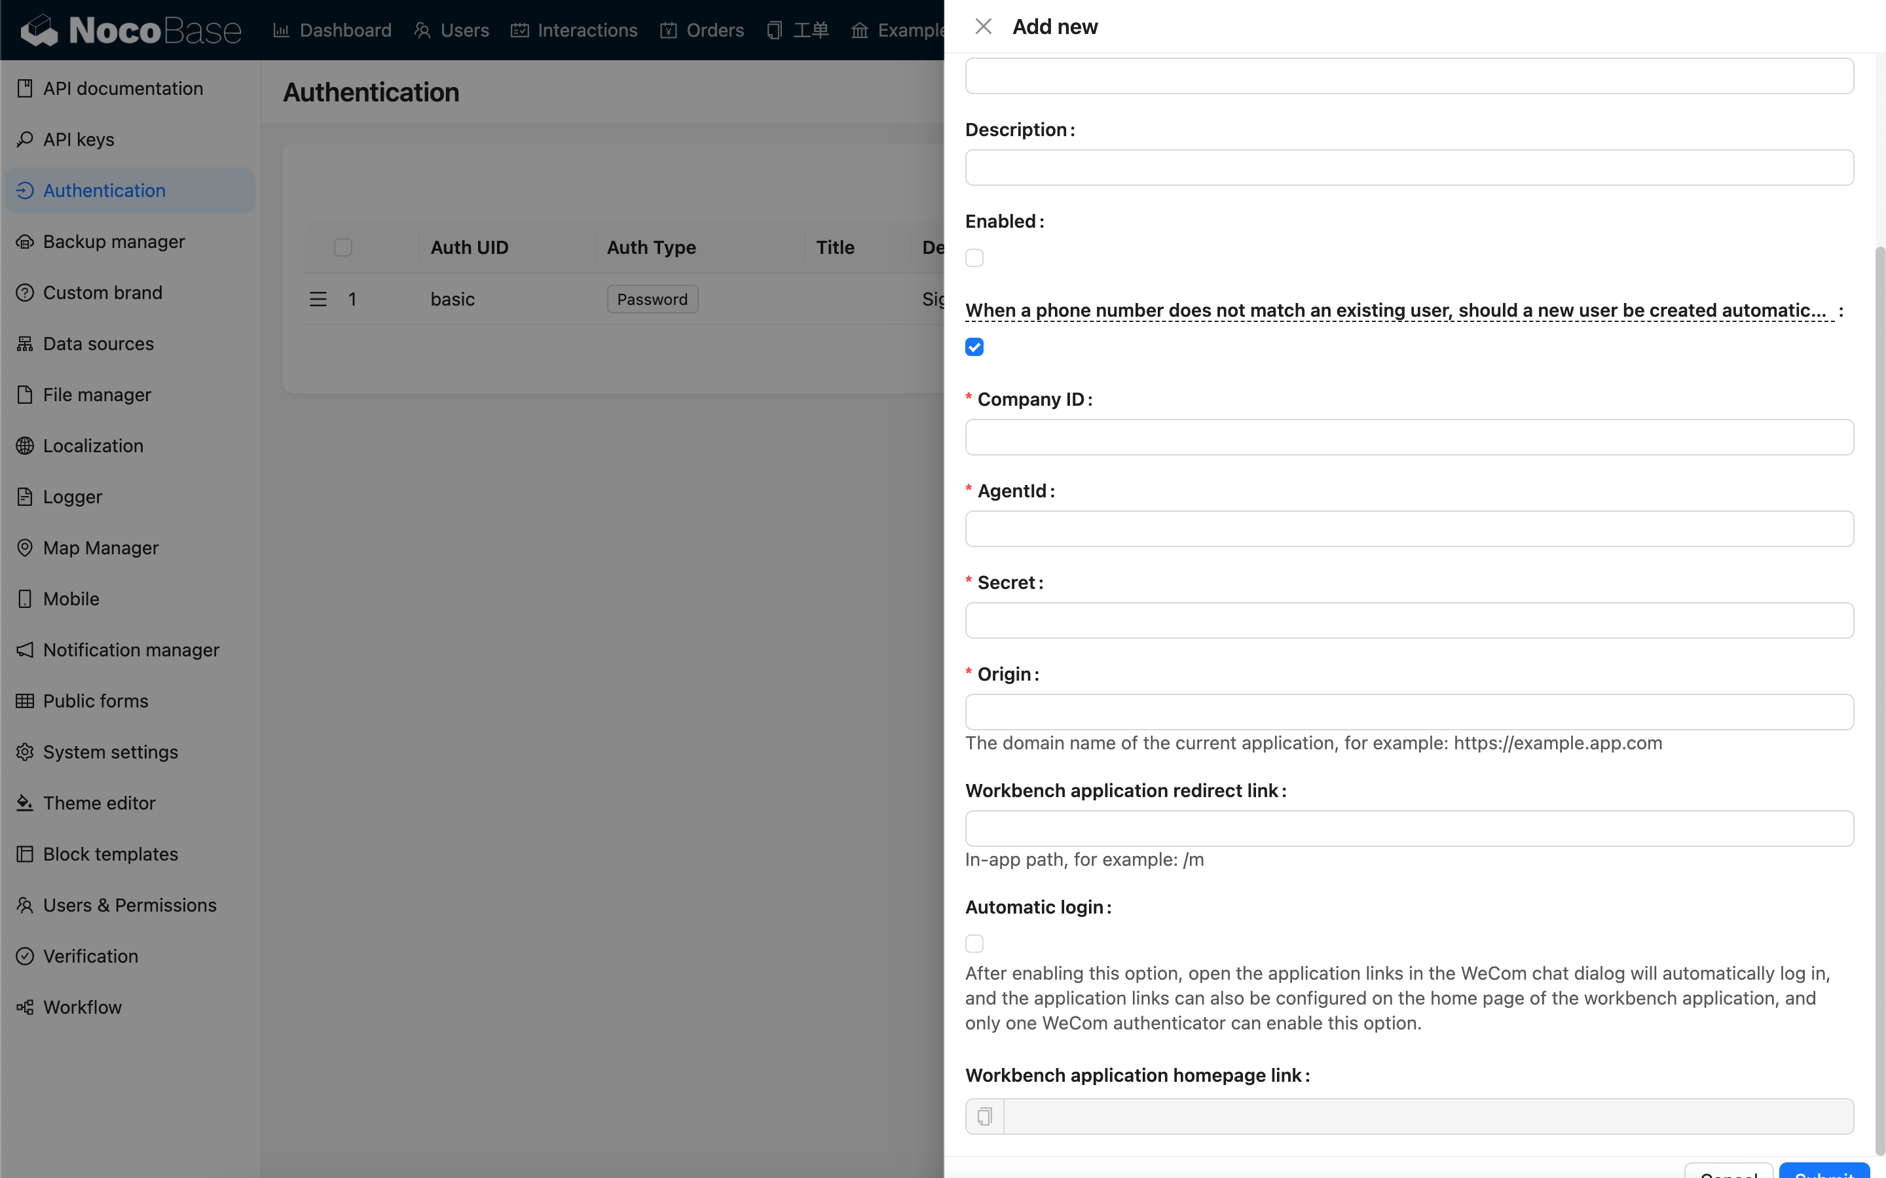This screenshot has height=1178, width=1886.
Task: Select all rows via header checkbox
Action: 343,248
